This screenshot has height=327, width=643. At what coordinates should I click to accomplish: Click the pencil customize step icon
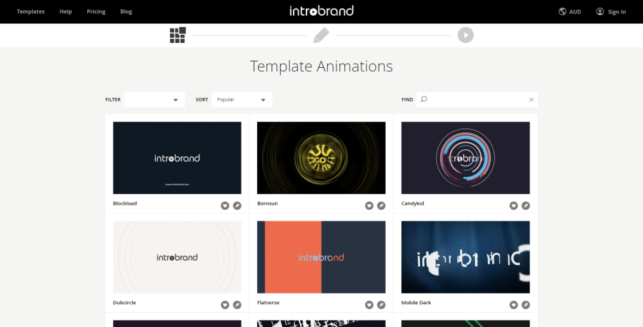pyautogui.click(x=321, y=35)
